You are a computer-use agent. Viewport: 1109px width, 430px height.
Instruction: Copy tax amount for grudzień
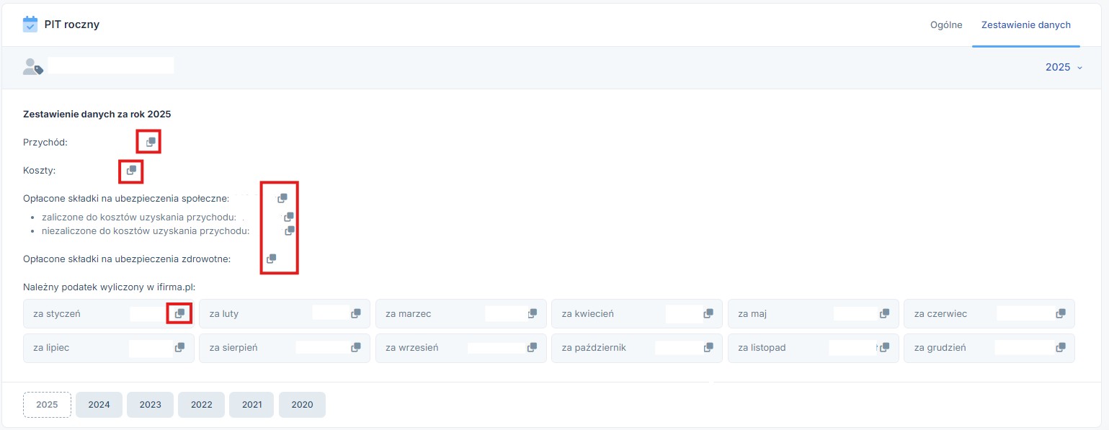(x=1061, y=347)
